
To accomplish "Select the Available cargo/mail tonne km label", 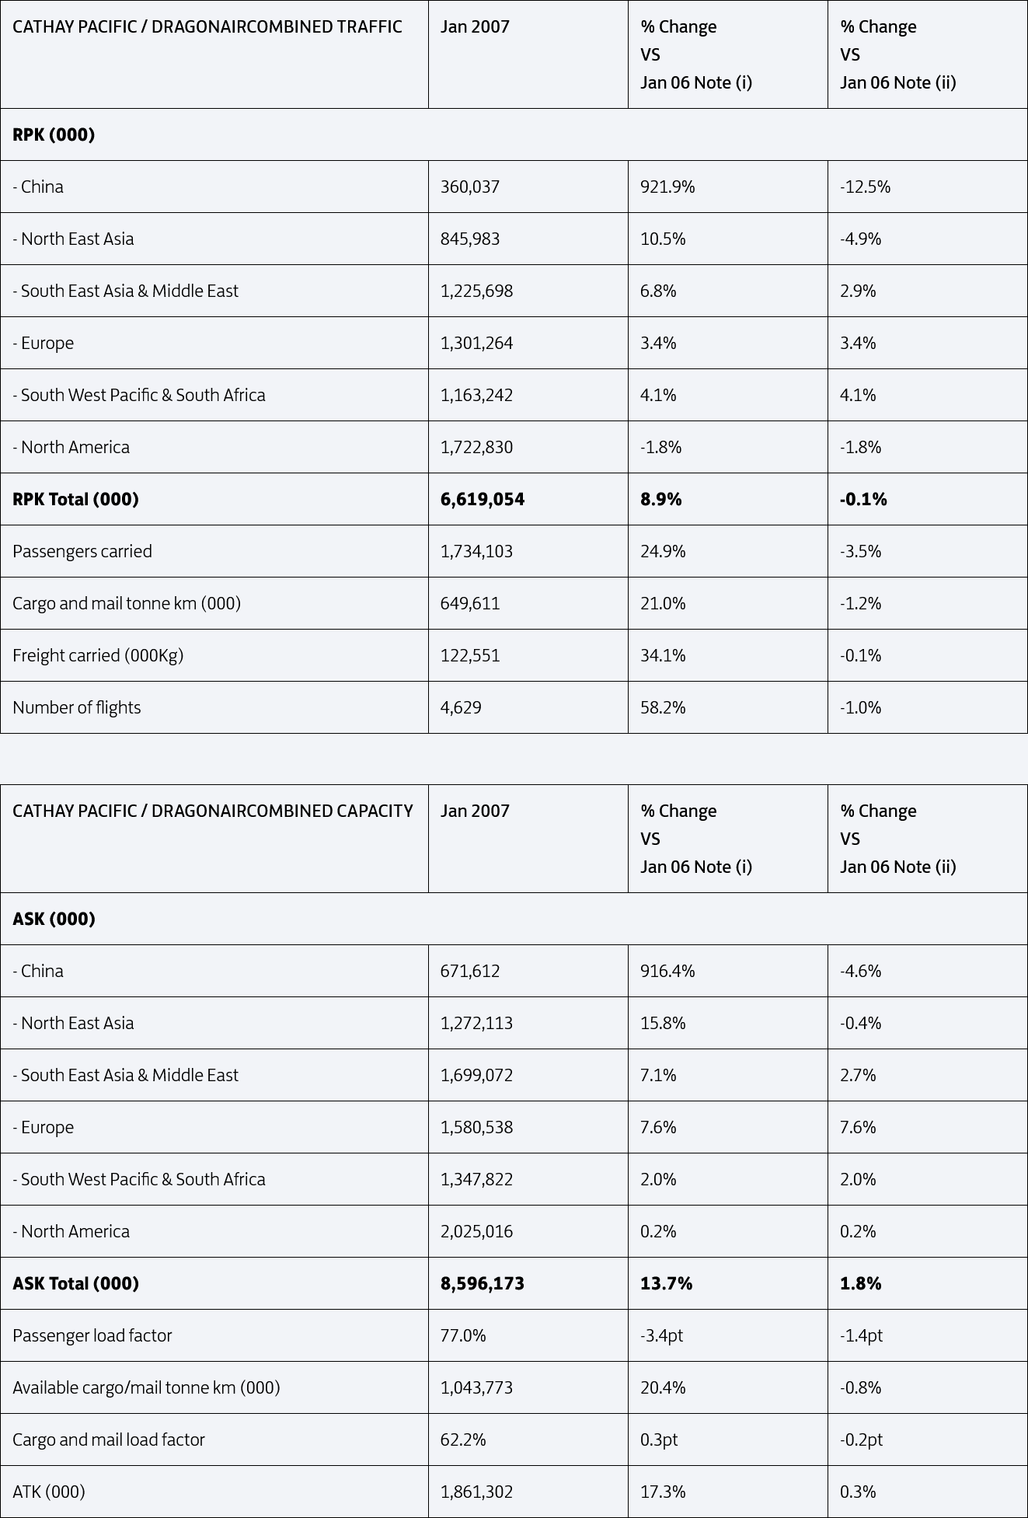I will point(146,1387).
